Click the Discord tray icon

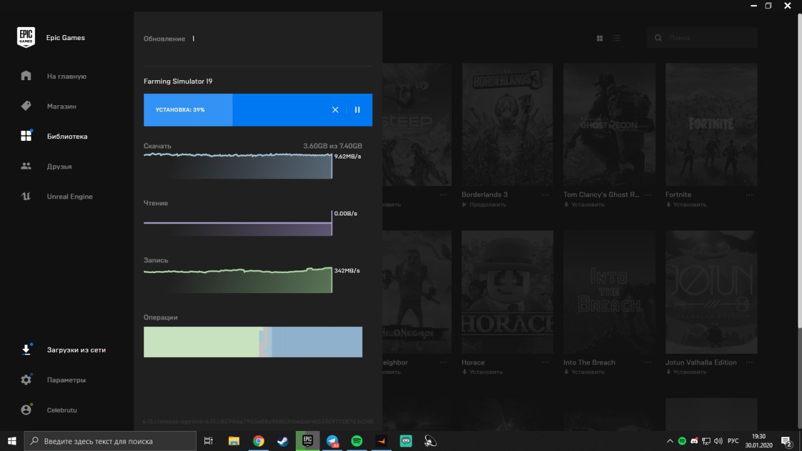pyautogui.click(x=694, y=441)
